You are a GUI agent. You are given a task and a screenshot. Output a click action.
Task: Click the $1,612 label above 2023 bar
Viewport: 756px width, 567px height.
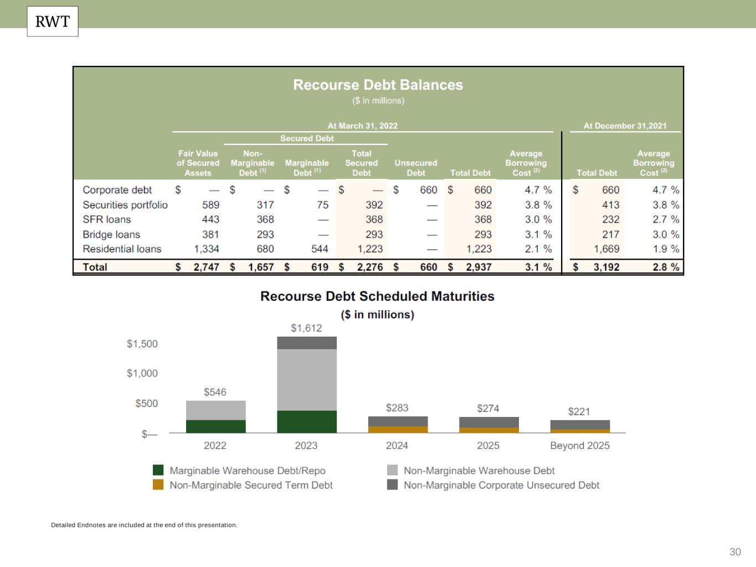point(306,328)
